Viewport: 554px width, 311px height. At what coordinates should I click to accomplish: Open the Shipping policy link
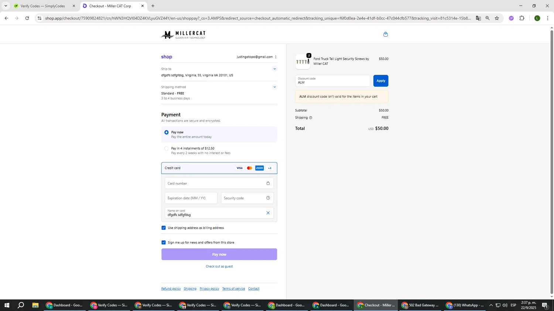coord(190,289)
